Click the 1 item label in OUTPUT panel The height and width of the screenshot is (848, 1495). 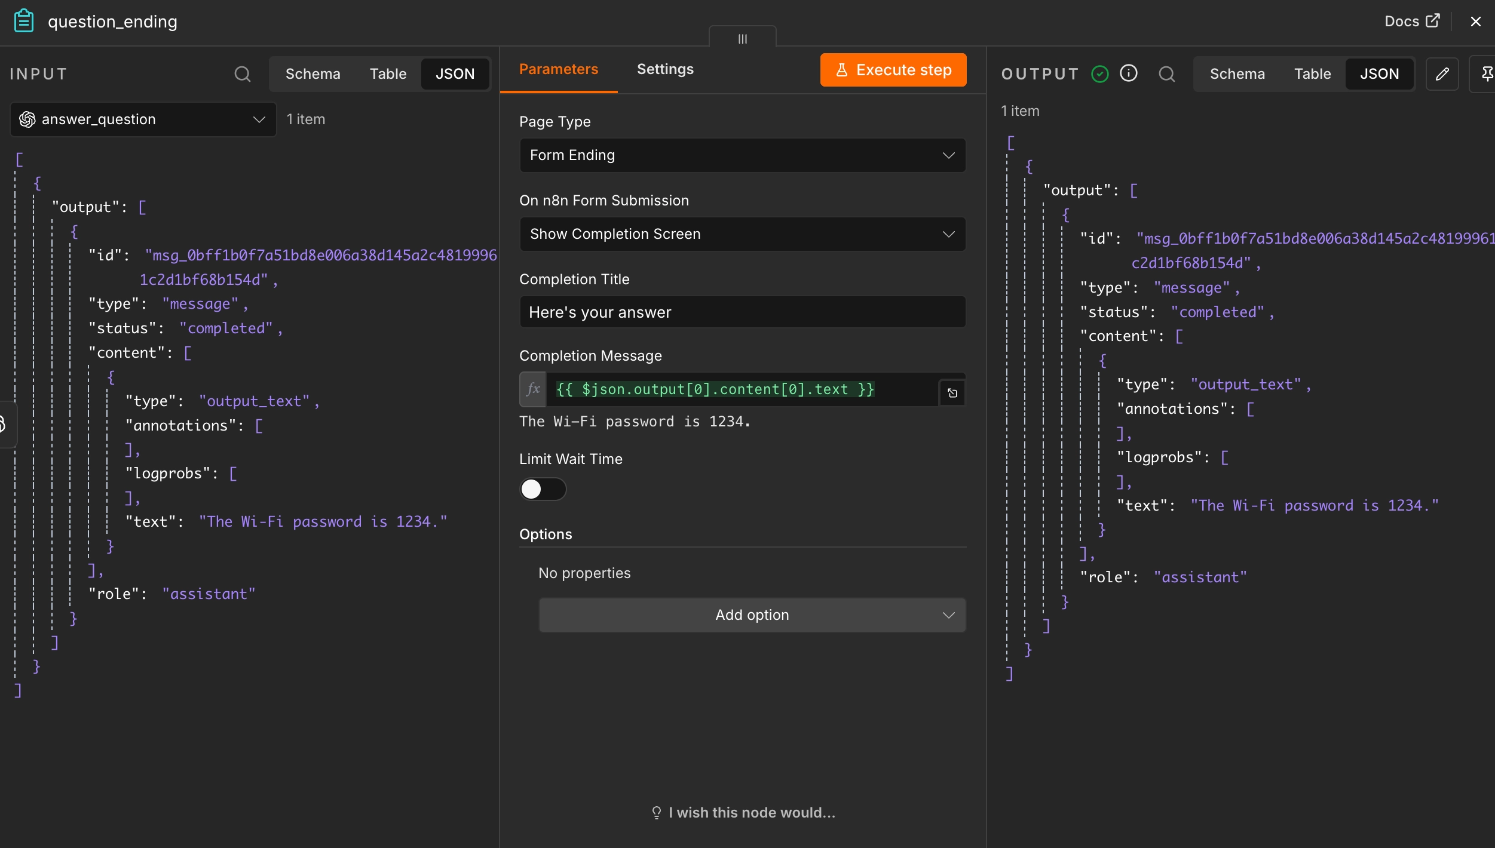pyautogui.click(x=1020, y=111)
